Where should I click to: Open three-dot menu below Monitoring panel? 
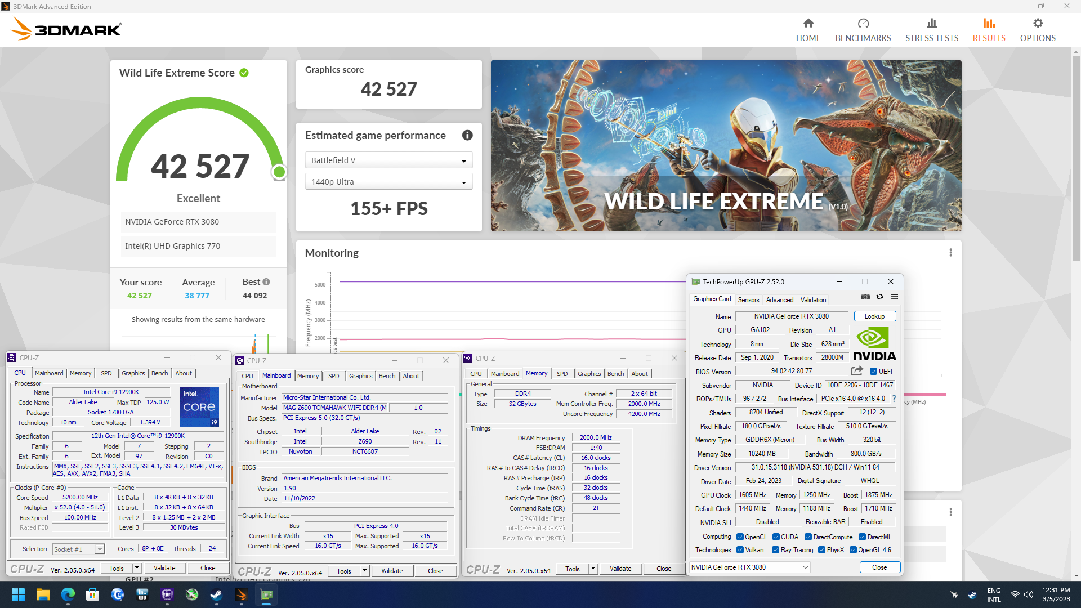(x=950, y=512)
